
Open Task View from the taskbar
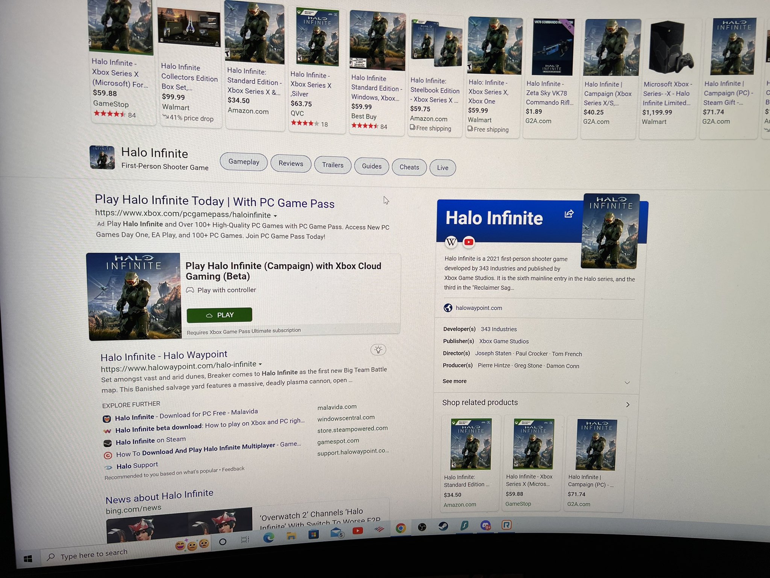[245, 540]
